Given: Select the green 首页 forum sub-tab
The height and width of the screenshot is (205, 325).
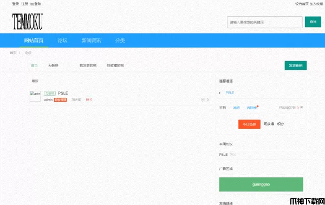Looking at the screenshot, I should 35,65.
